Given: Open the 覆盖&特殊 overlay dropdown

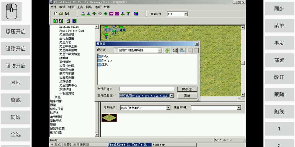Looking at the screenshot, I should coord(239,108).
